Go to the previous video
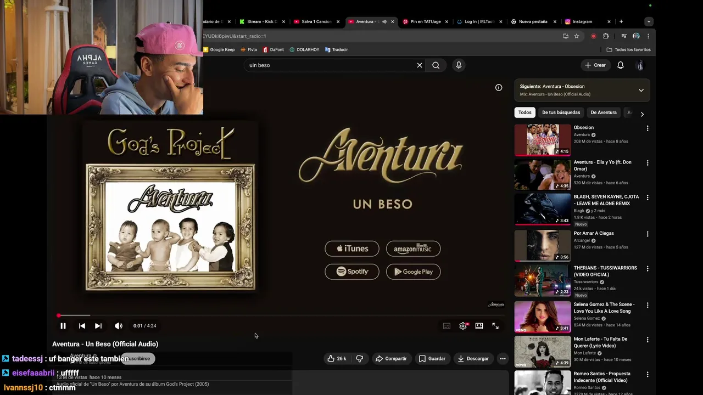Viewport: 703px width, 395px height. [82, 326]
